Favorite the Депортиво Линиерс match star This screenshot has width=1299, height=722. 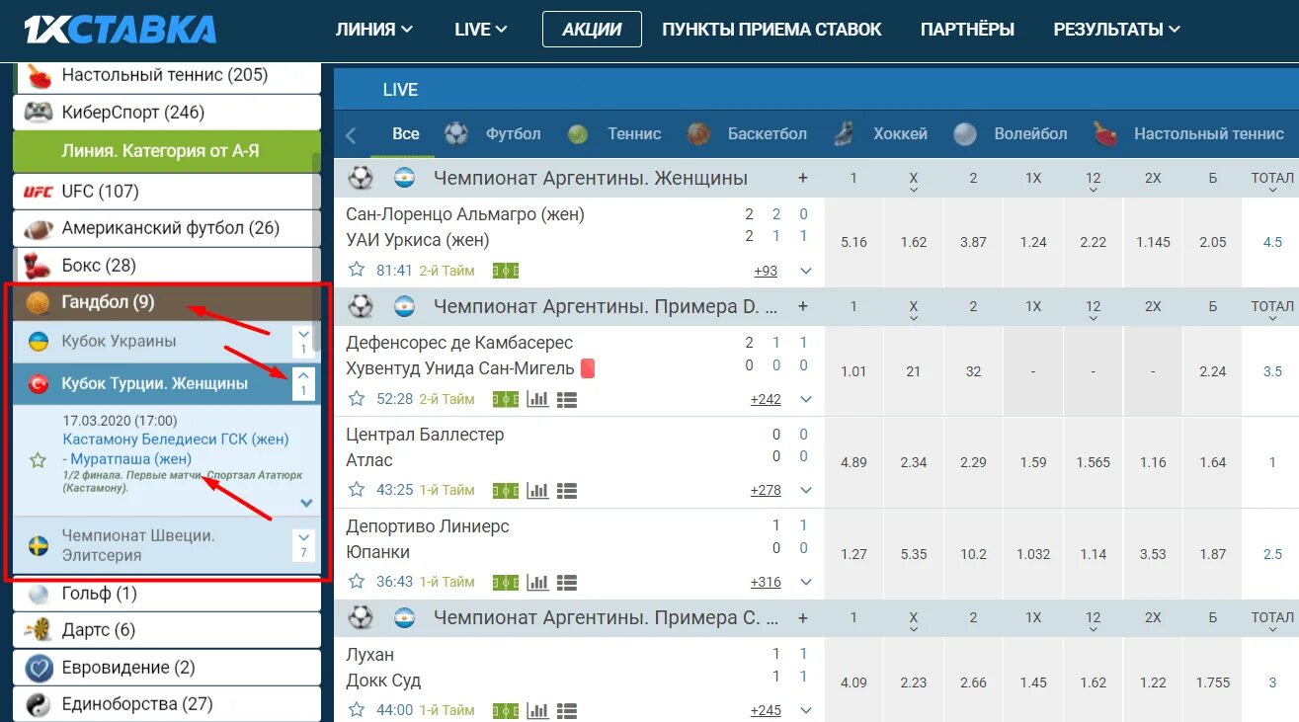coord(357,582)
